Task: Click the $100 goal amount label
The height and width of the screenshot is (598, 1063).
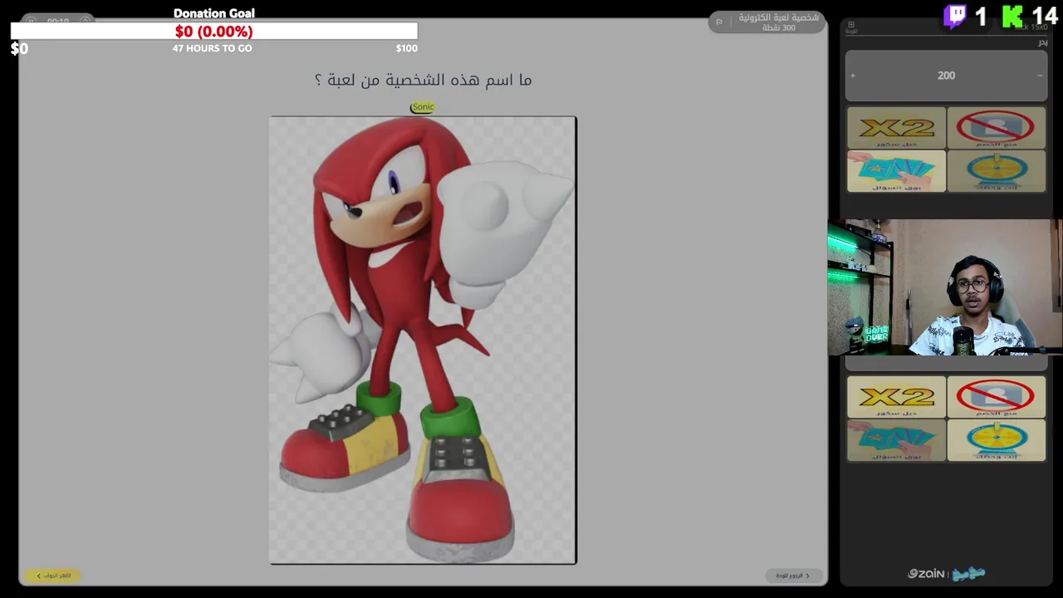Action: pos(407,48)
